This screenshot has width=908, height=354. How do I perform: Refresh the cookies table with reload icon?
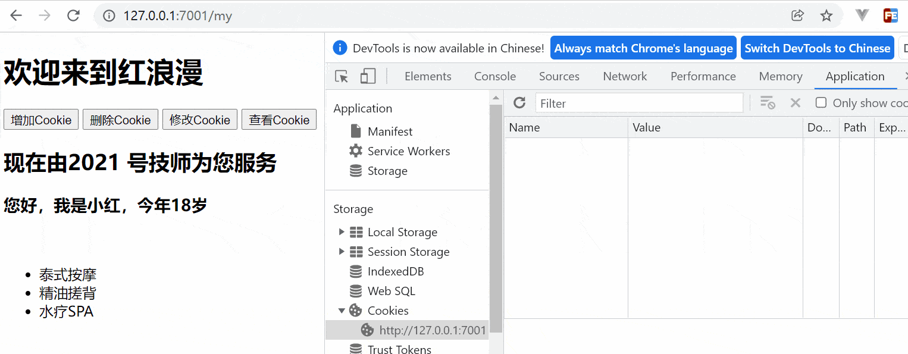point(519,103)
